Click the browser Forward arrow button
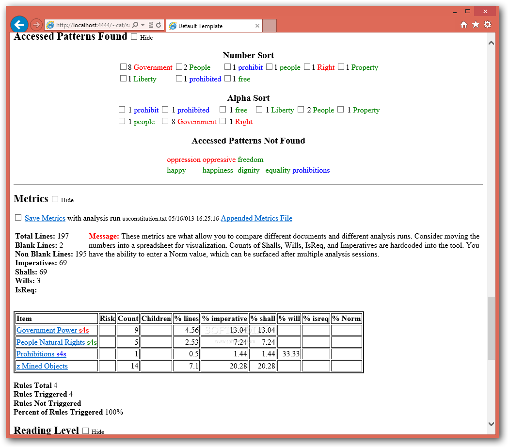 tap(36, 25)
